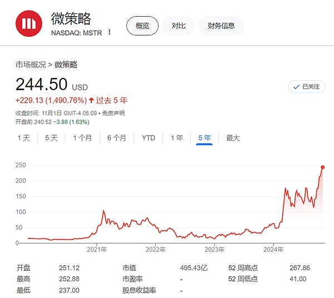Image resolution: width=334 pixels, height=298 pixels.
Task: Open the 财务信息 financials tab
Action: (x=221, y=26)
